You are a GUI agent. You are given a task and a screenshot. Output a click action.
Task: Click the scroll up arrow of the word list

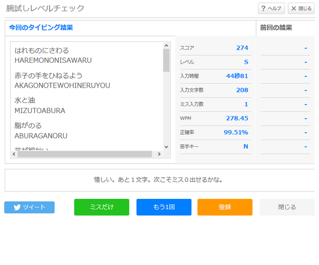[166, 45]
